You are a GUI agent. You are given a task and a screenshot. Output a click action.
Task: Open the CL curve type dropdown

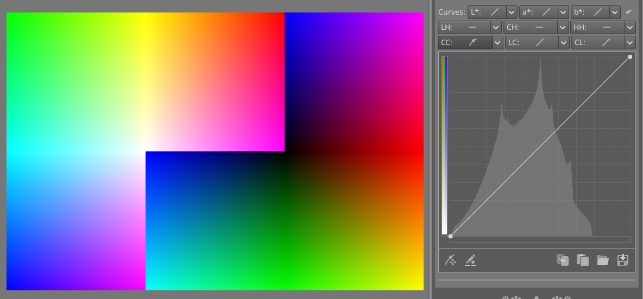631,42
